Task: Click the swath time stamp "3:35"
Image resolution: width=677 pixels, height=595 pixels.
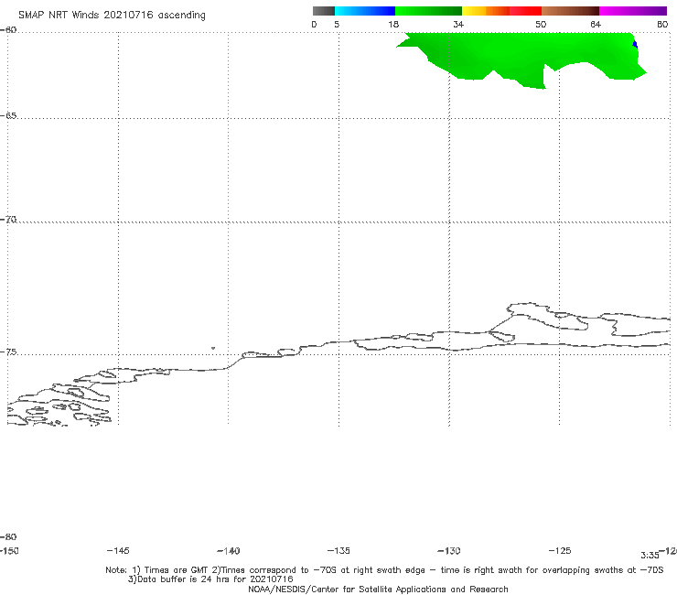Action: pyautogui.click(x=650, y=556)
